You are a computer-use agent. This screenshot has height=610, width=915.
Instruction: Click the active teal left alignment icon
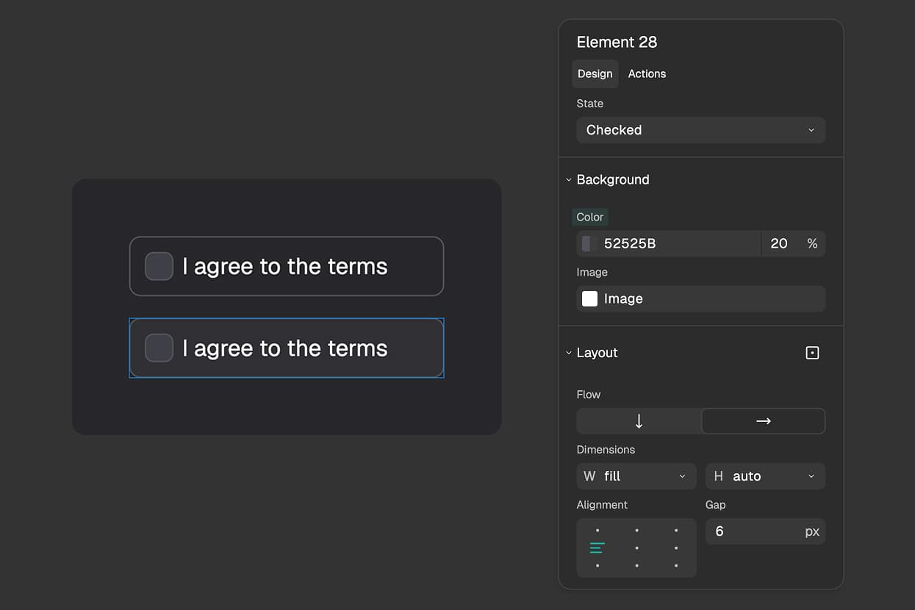[598, 548]
